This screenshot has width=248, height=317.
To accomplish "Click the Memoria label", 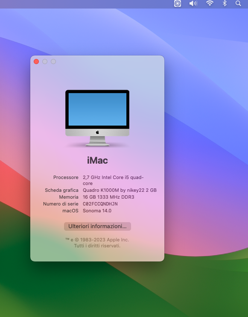I will 69,197.
